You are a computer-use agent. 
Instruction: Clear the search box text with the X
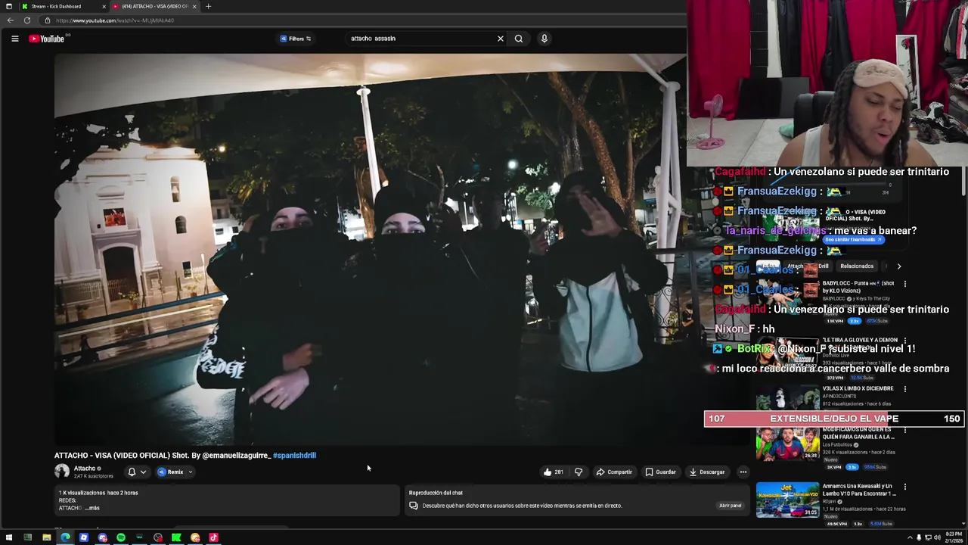point(500,39)
